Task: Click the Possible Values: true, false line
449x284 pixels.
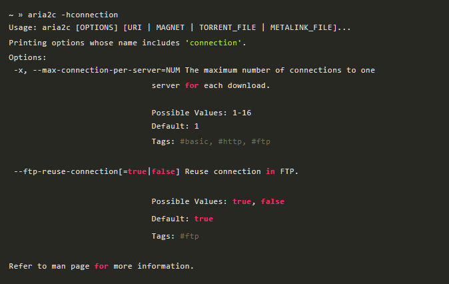Action: 218,201
